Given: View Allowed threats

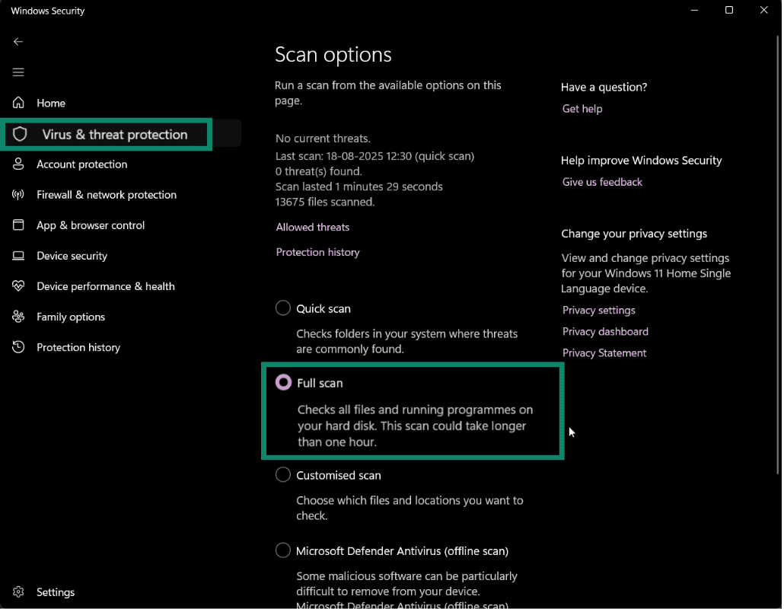Looking at the screenshot, I should click(x=312, y=227).
